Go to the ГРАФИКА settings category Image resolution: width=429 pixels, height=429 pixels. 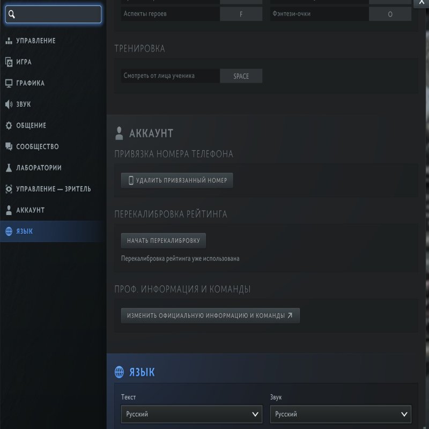pos(30,83)
